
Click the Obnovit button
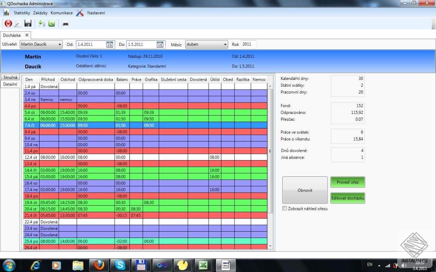305,190
